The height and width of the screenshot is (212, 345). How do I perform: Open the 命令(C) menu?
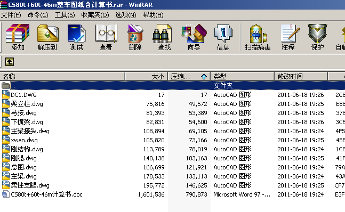[x=38, y=15]
